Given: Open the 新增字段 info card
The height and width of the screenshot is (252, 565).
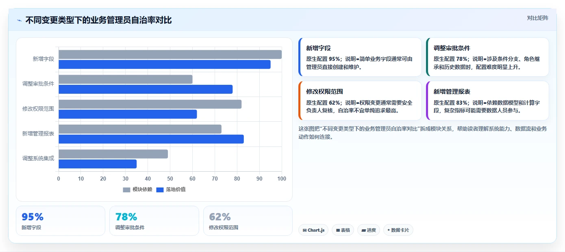Looking at the screenshot, I should coord(360,57).
